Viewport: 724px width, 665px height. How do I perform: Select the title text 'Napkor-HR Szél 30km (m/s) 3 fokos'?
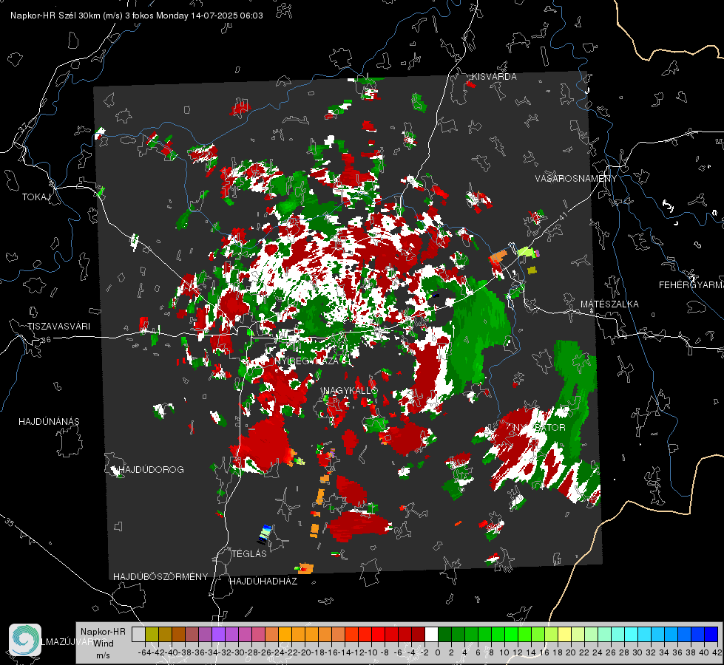(x=82, y=16)
